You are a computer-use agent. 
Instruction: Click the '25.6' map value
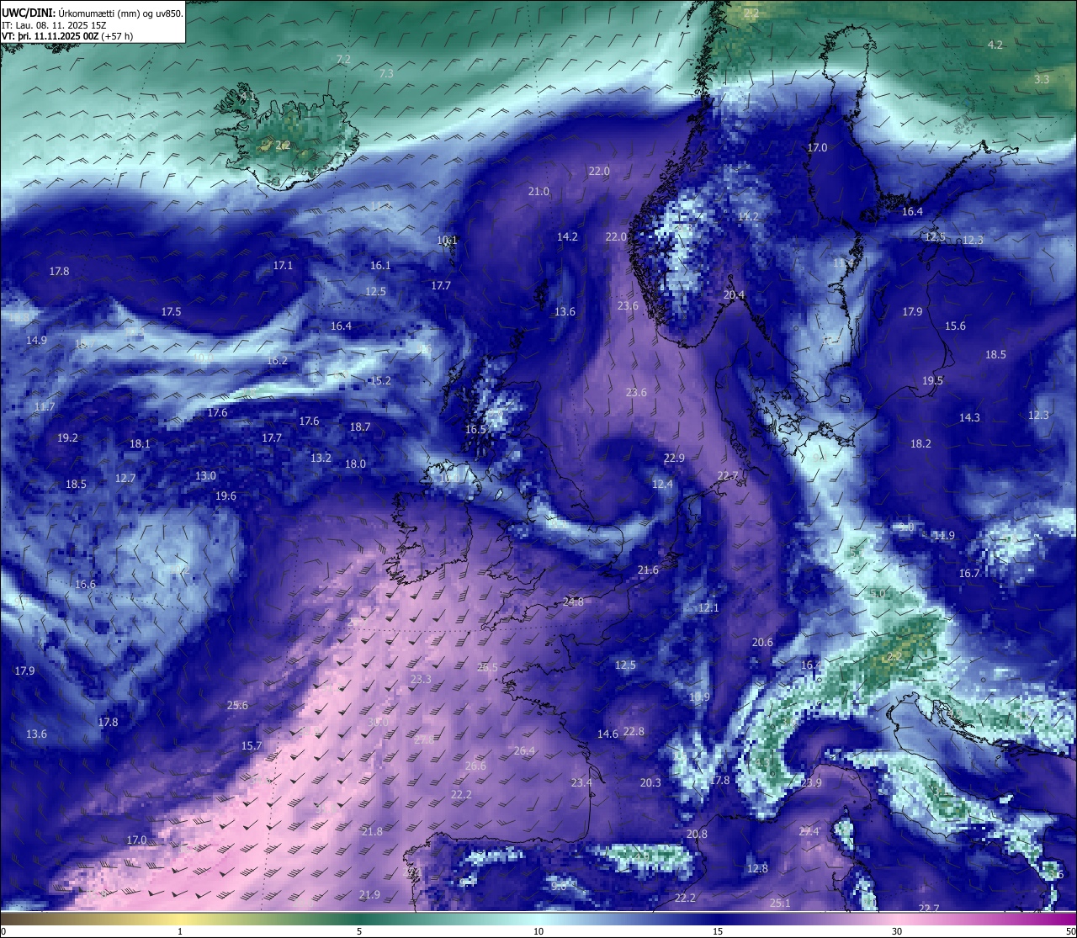click(x=237, y=705)
